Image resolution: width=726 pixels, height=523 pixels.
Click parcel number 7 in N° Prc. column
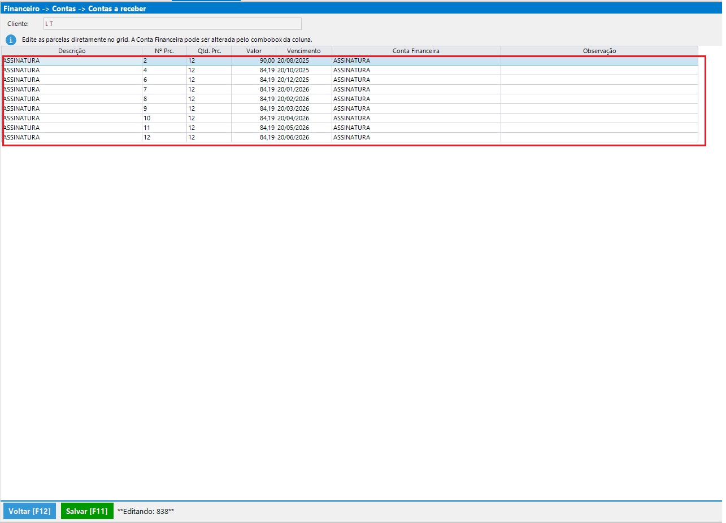tap(164, 89)
